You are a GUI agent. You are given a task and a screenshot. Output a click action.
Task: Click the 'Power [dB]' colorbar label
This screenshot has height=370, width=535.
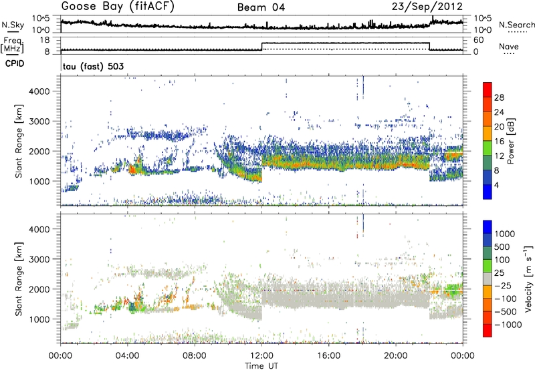(510, 141)
